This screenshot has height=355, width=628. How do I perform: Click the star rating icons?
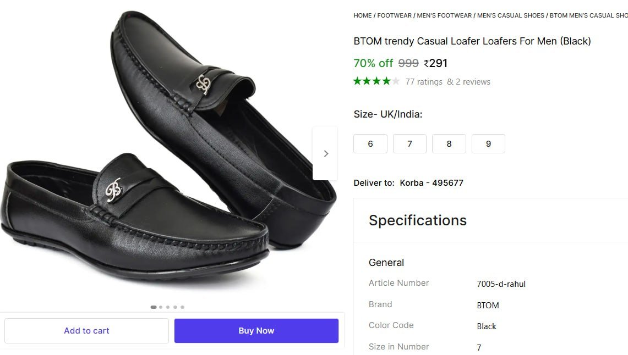(x=376, y=81)
